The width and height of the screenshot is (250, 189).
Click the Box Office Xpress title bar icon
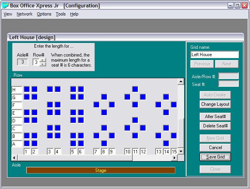[x=5, y=5]
